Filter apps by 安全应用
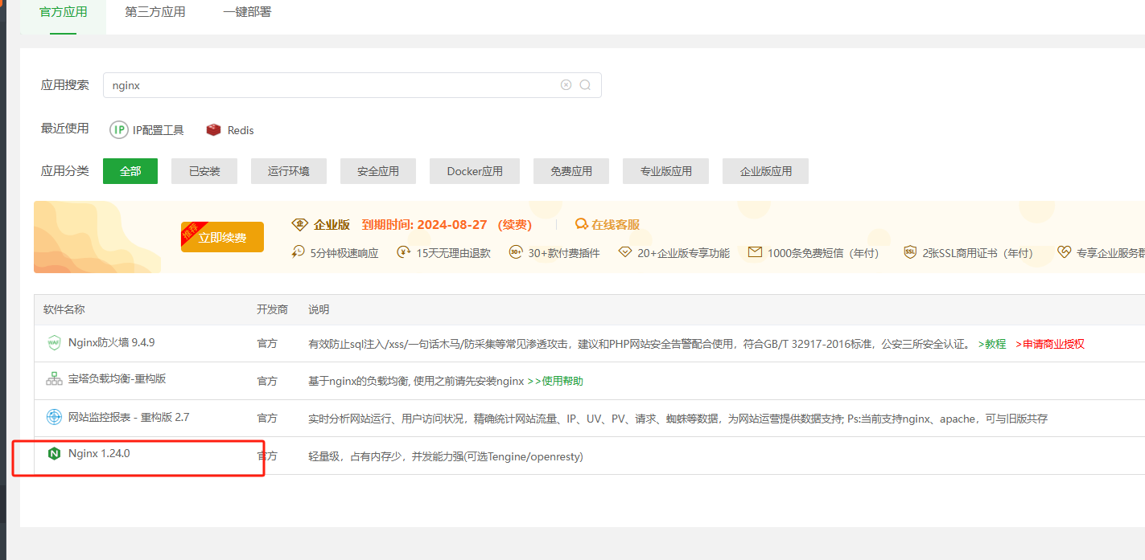 378,171
